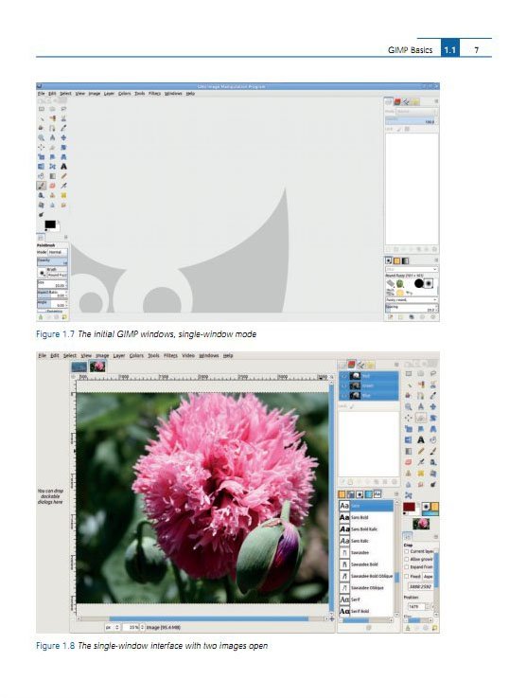
Task: Open the Video menu in Figure 1.8
Action: [188, 356]
